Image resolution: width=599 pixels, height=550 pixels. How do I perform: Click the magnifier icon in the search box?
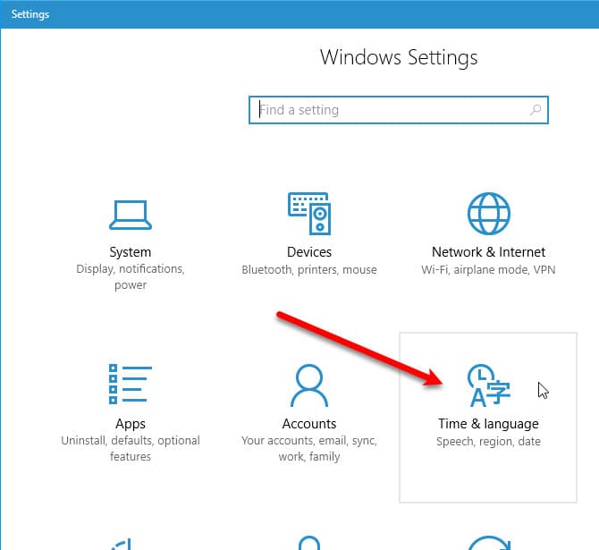[536, 110]
